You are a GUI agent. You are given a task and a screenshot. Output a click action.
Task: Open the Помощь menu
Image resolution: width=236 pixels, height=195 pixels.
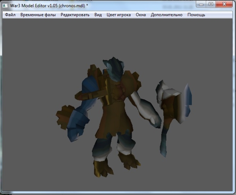(x=196, y=15)
